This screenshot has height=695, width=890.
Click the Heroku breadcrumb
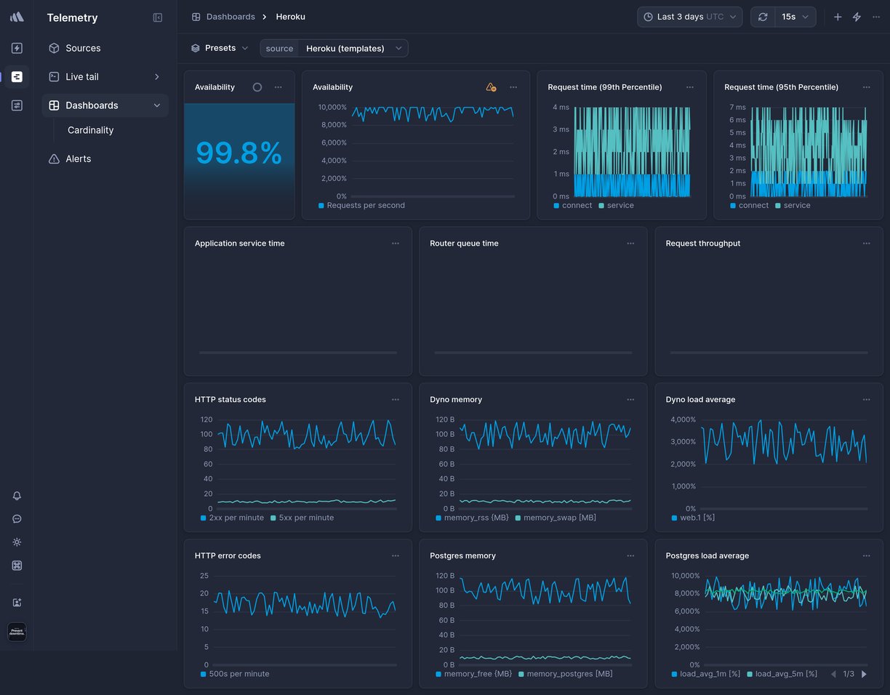(x=291, y=17)
